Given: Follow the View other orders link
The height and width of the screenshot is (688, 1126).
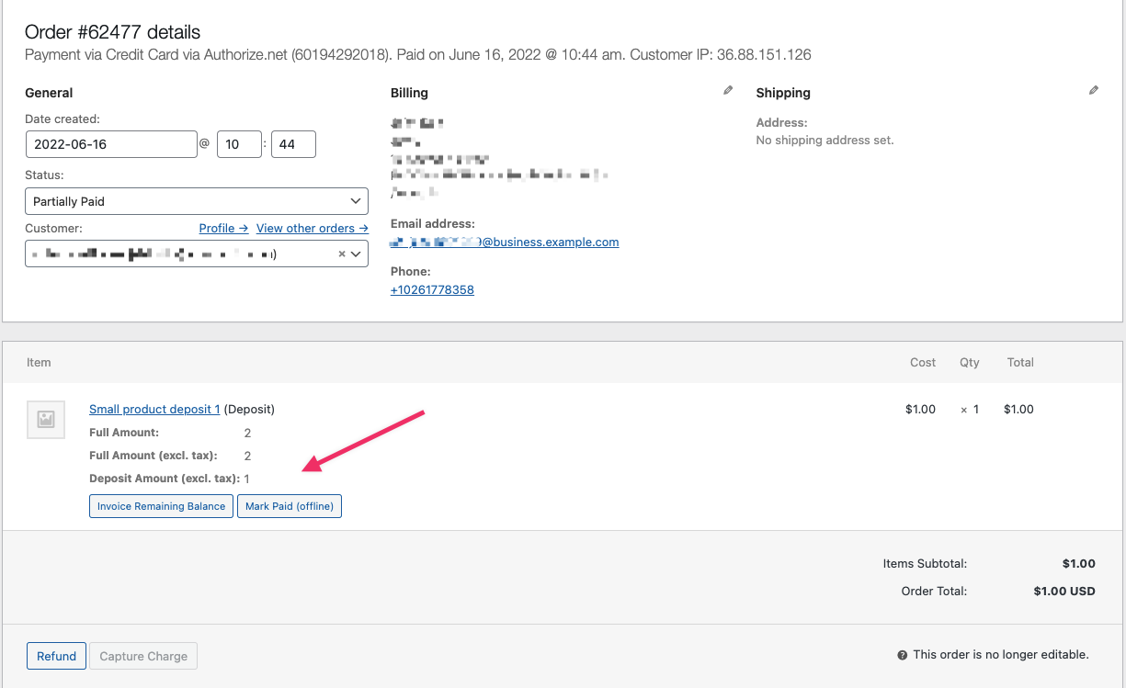Looking at the screenshot, I should (312, 228).
